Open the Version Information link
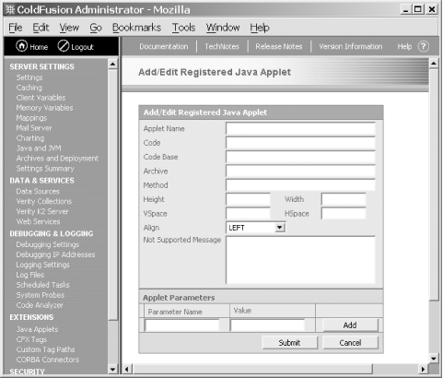Image resolution: width=443 pixels, height=378 pixels. 351,46
